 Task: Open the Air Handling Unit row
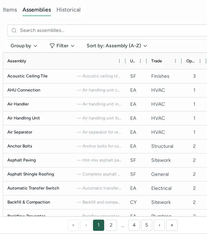tap(105, 118)
